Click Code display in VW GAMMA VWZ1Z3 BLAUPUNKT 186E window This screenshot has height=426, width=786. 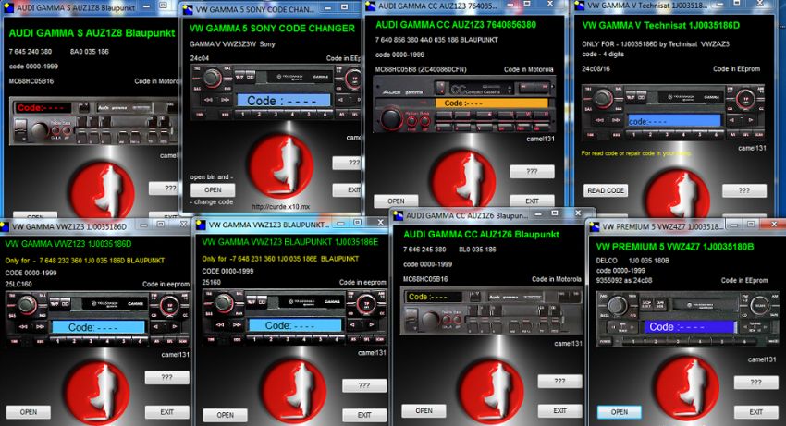[295, 325]
